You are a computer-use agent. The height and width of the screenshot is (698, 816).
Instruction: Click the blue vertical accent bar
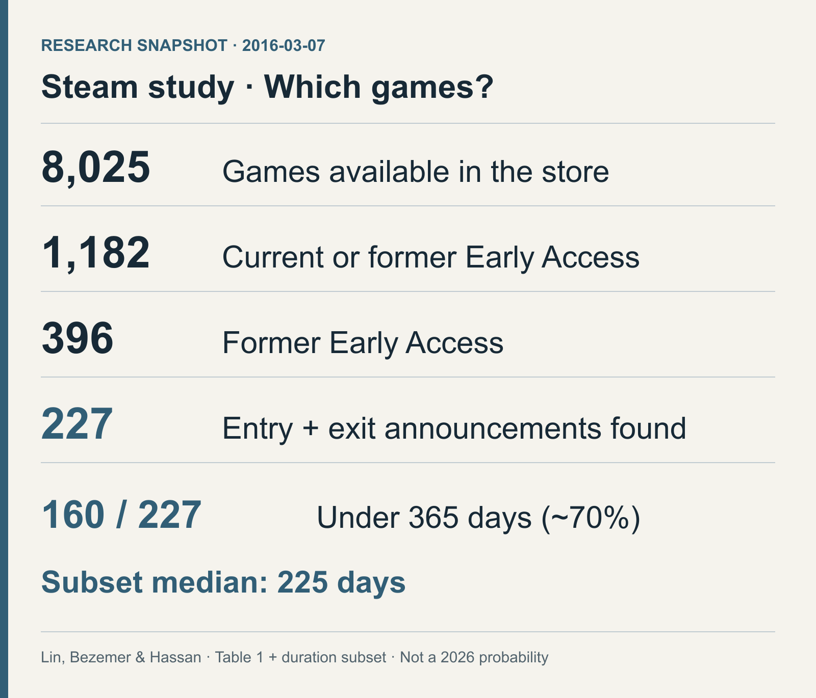coord(4,349)
